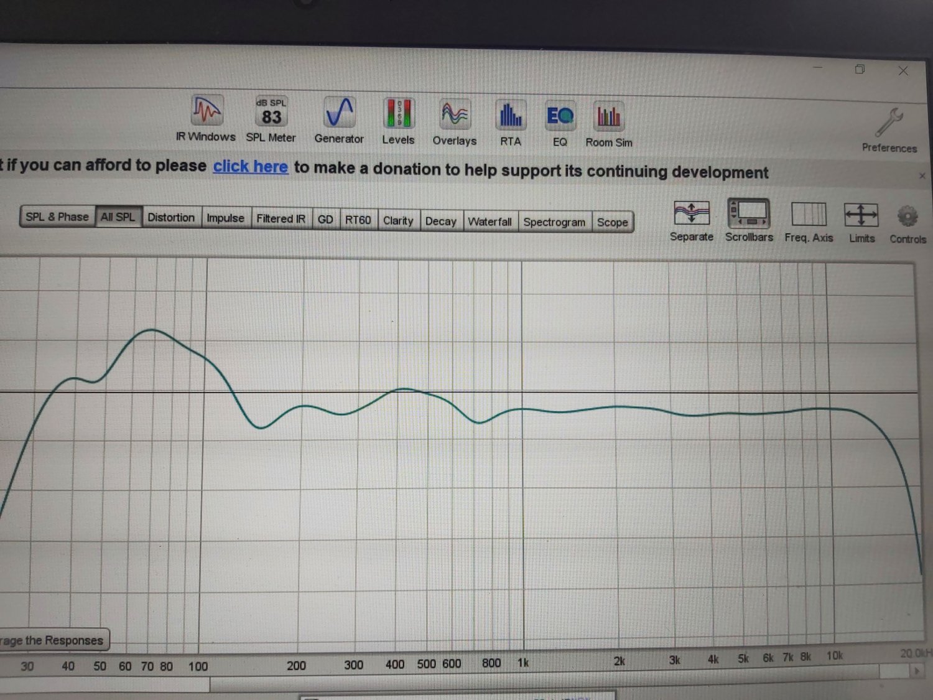Click the Separate traces icon
The width and height of the screenshot is (933, 700).
(x=692, y=221)
